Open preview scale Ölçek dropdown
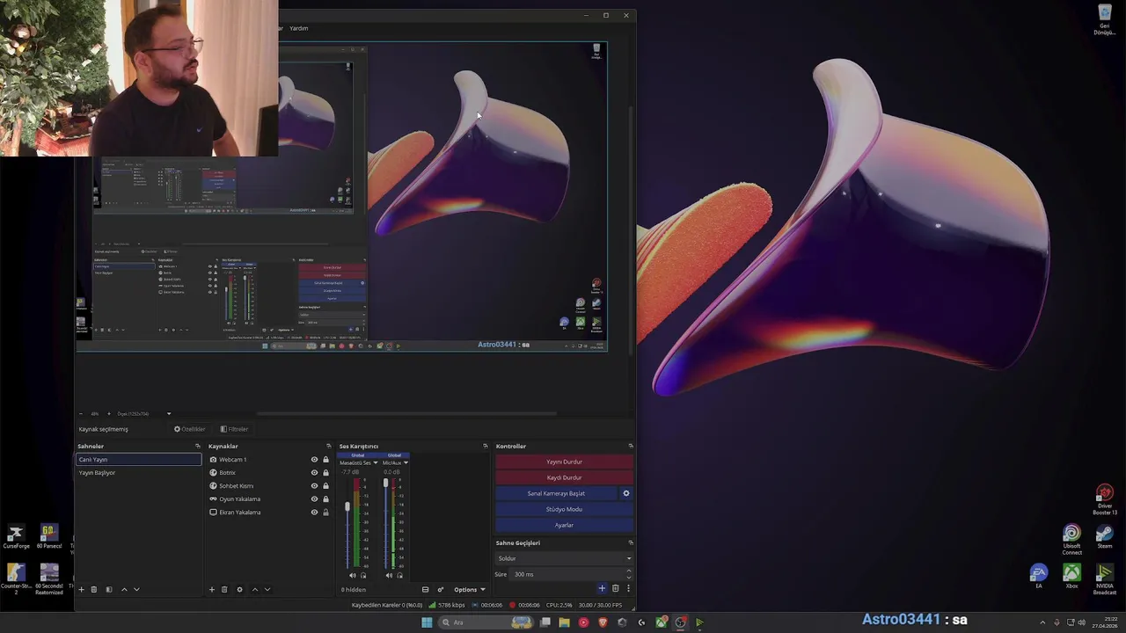1126x633 pixels. pos(144,413)
